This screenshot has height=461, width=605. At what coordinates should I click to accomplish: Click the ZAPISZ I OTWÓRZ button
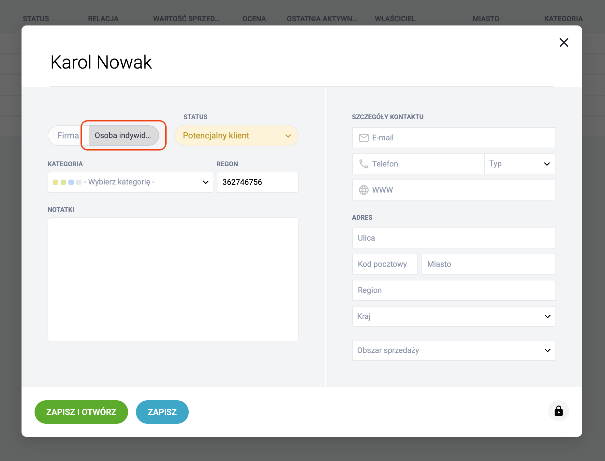pyautogui.click(x=81, y=412)
